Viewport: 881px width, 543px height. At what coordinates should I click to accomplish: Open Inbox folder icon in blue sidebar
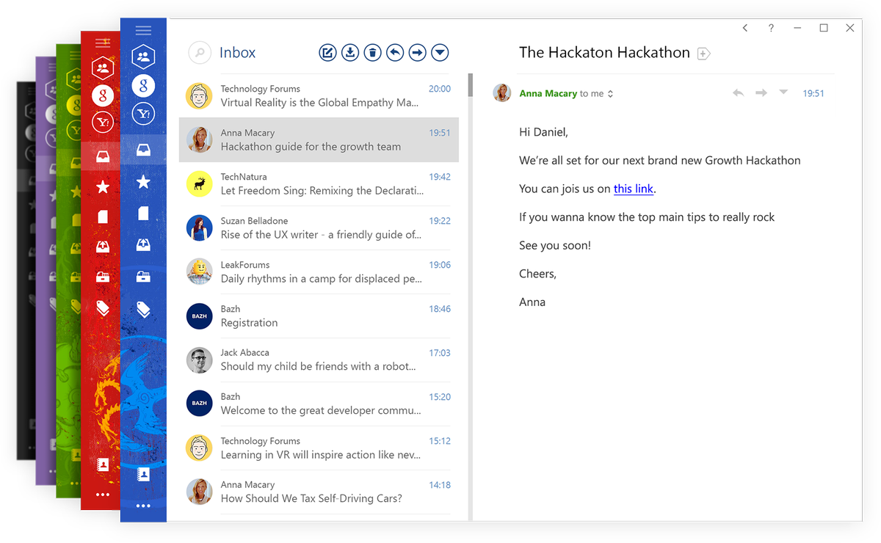pos(143,150)
